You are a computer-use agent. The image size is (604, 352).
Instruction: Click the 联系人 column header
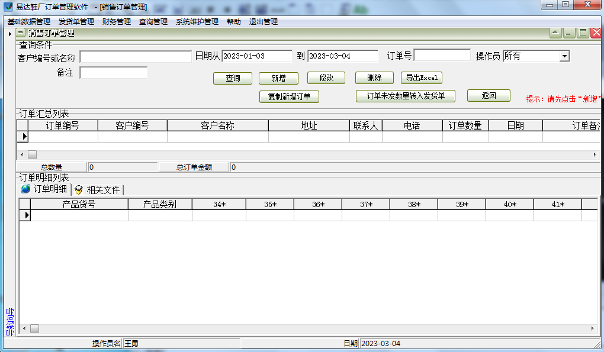click(x=366, y=125)
